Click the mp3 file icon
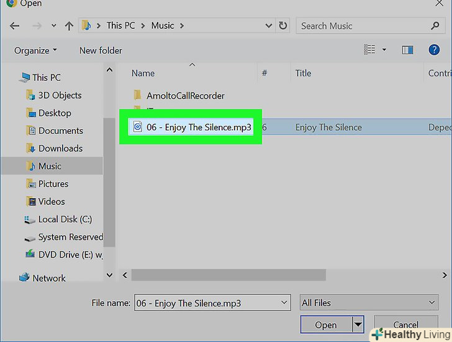This screenshot has height=342, width=452. coord(137,127)
